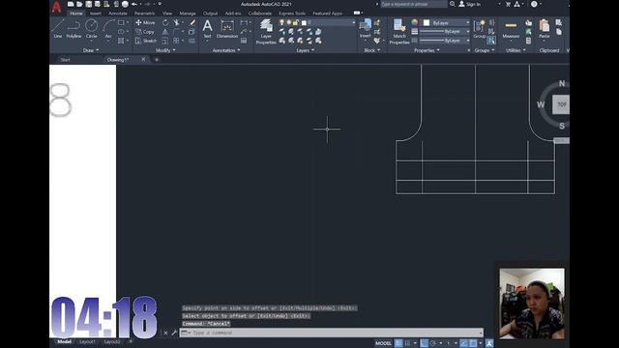Select the Line tool
Screen dimensions: 619x348
58,28
